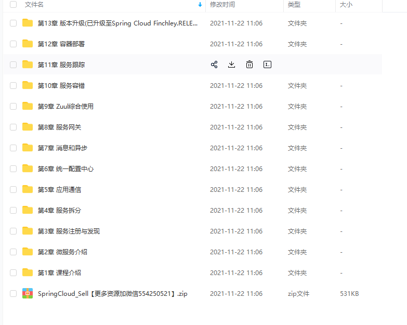
Task: Tick the checkbox for 第1章 课程介绍
Action: tap(13, 272)
